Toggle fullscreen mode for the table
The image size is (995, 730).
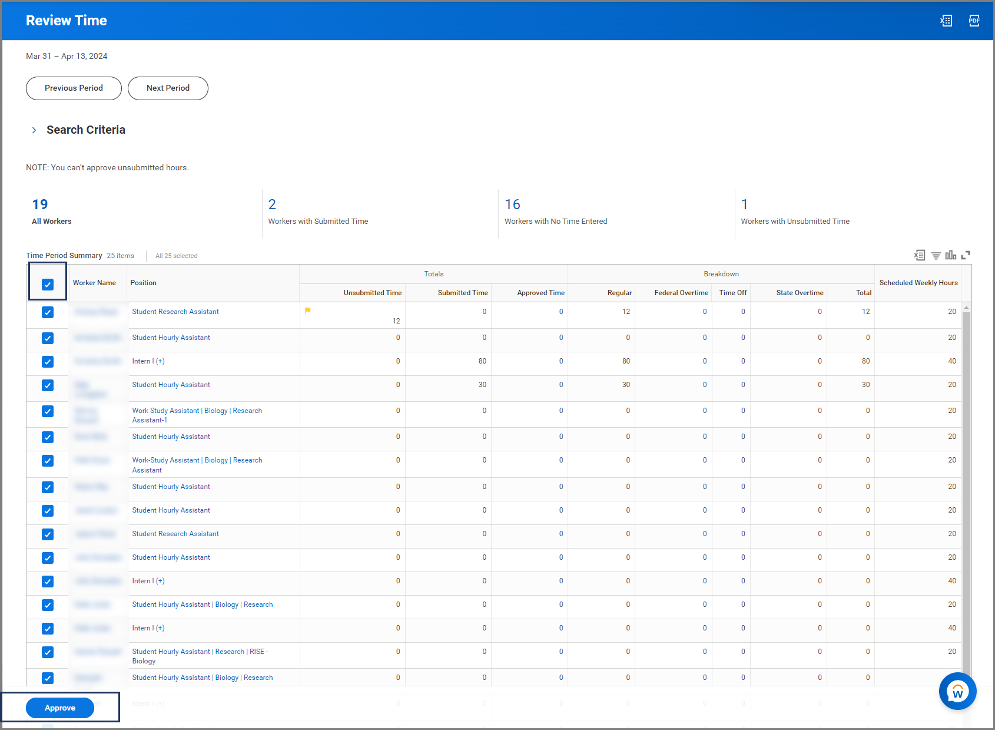[x=966, y=255]
